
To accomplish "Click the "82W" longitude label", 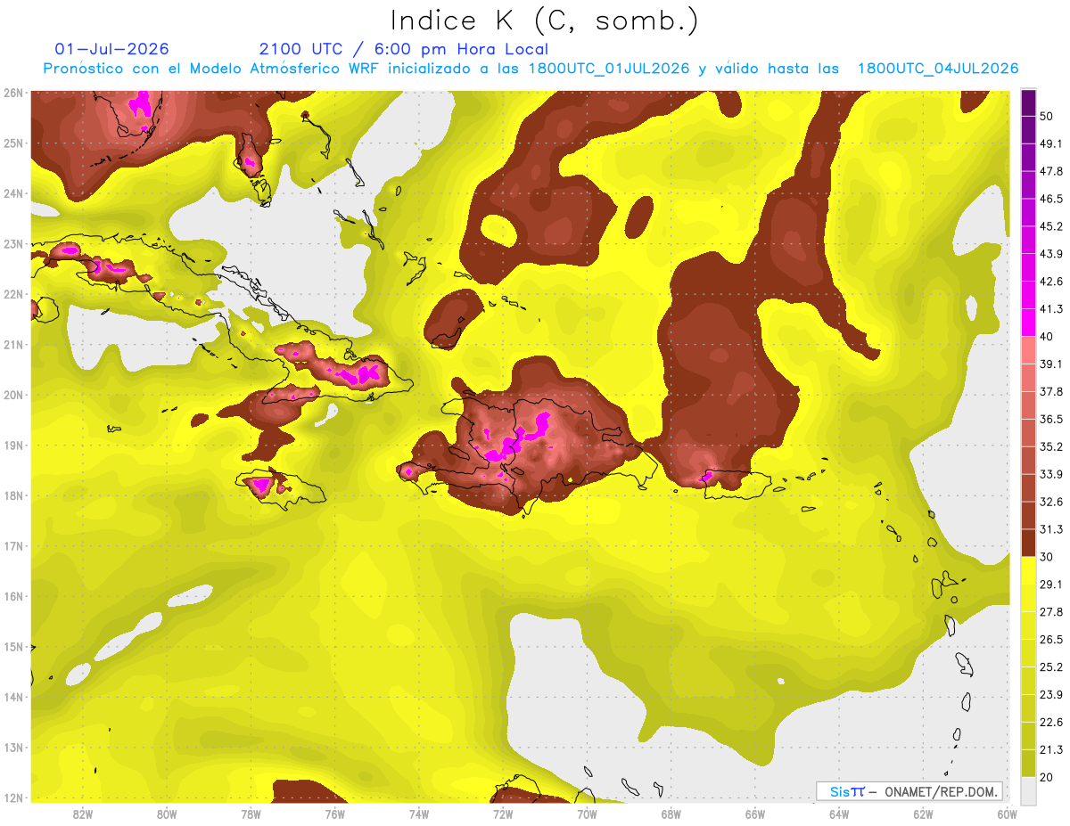I will 83,814.
